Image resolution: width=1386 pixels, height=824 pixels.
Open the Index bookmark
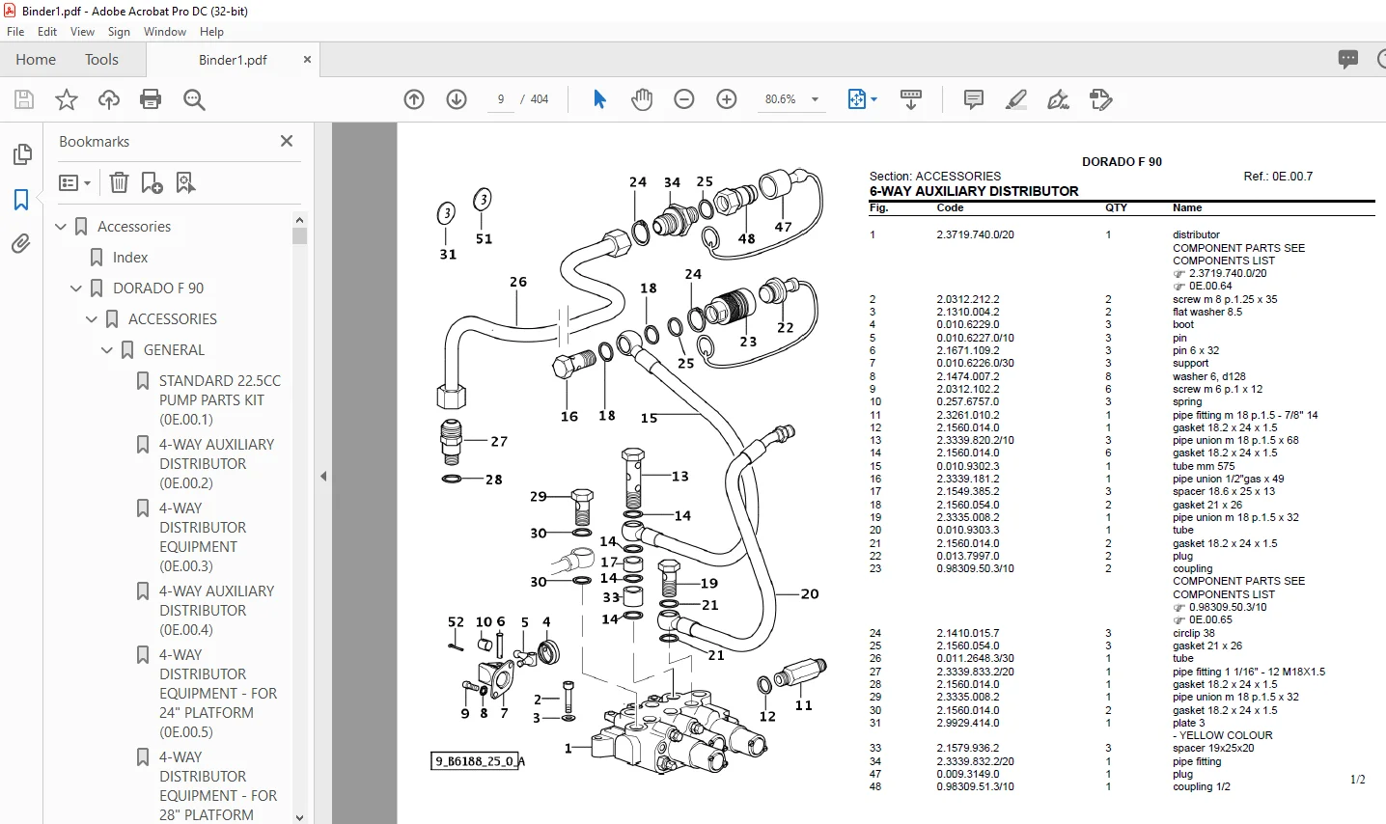[130, 258]
